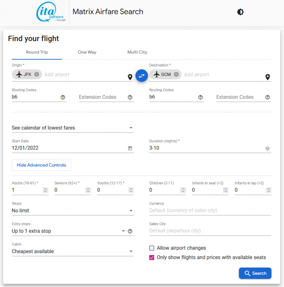Expand the Stops dropdown
Viewport: 284px width, 287px height.
[x=72, y=211]
